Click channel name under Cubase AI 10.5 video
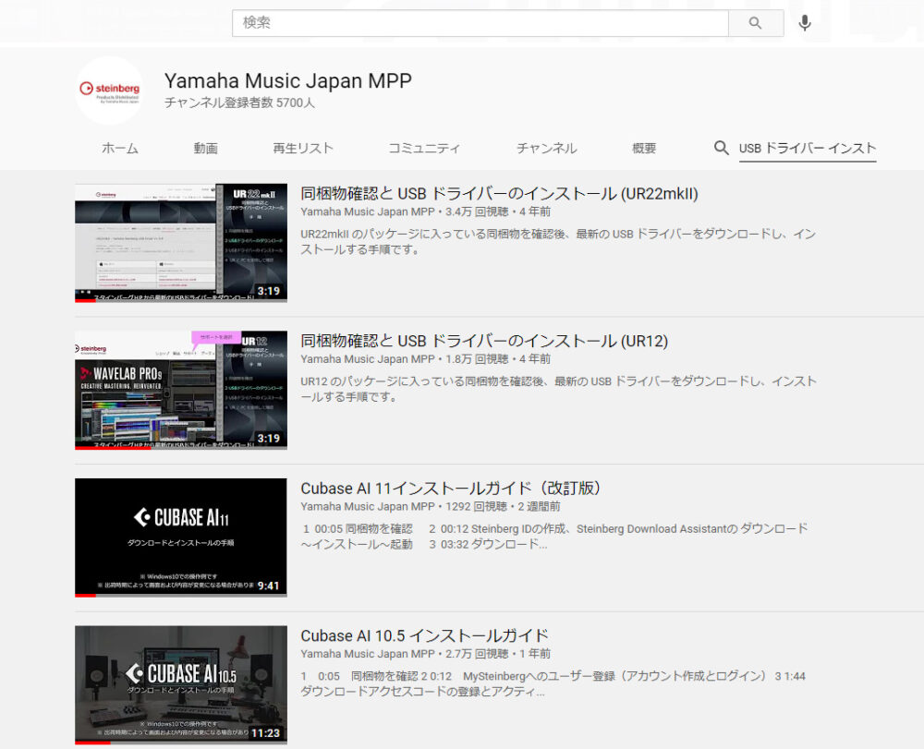This screenshot has height=749, width=924. pyautogui.click(x=368, y=653)
